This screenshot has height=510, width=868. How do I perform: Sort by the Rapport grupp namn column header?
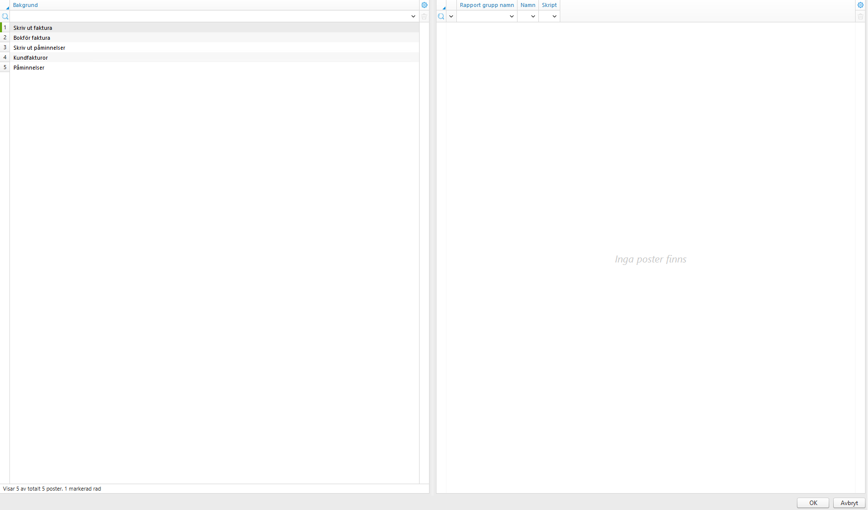click(487, 5)
